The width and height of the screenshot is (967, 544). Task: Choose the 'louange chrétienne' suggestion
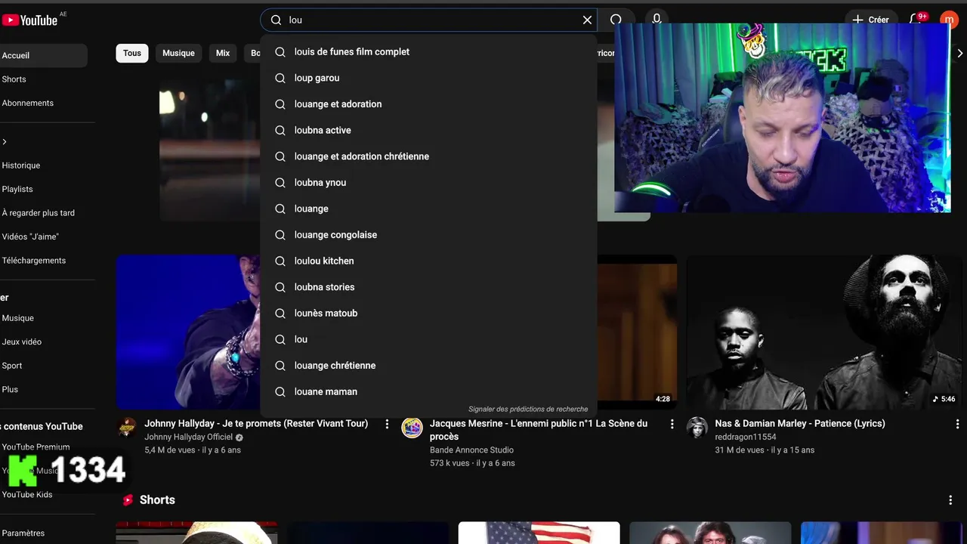(x=428, y=366)
